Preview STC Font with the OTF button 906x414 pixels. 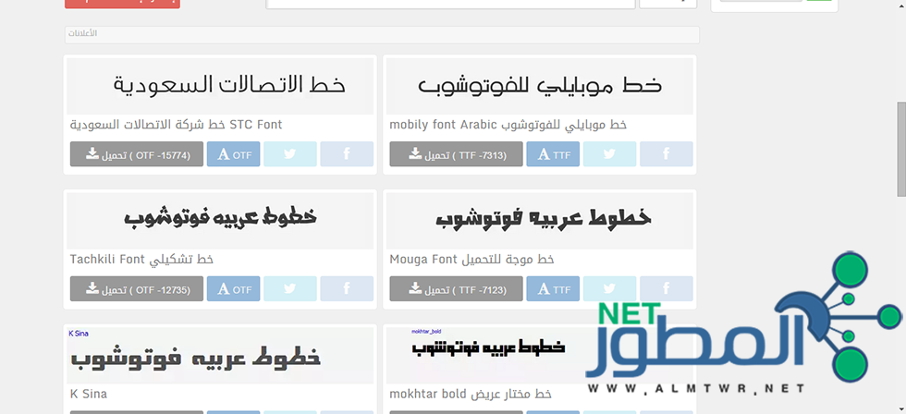(233, 154)
